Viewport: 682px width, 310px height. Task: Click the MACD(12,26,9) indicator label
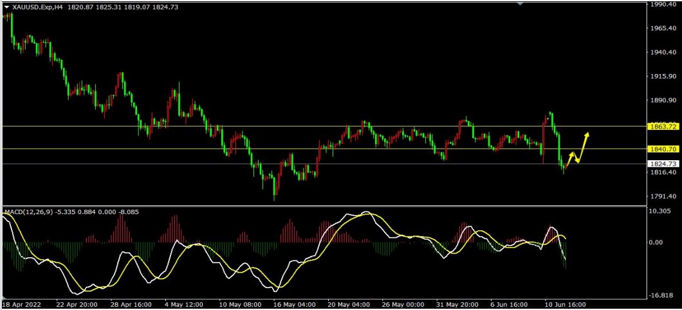pos(29,212)
